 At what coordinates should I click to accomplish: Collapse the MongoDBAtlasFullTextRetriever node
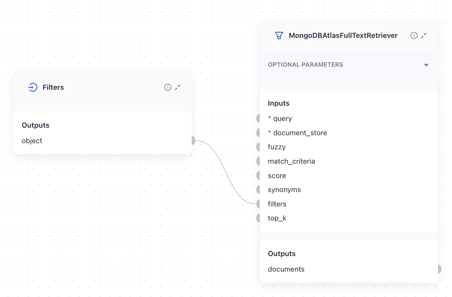(x=424, y=36)
